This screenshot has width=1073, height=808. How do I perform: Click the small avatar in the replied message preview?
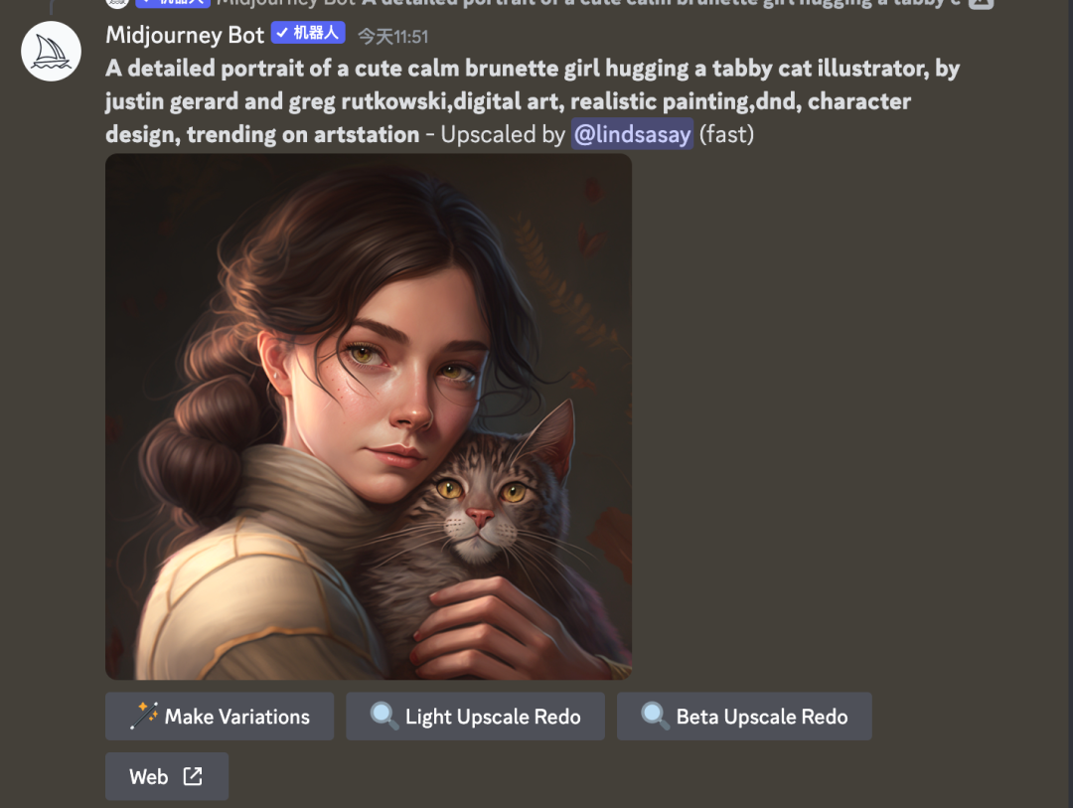click(x=117, y=3)
